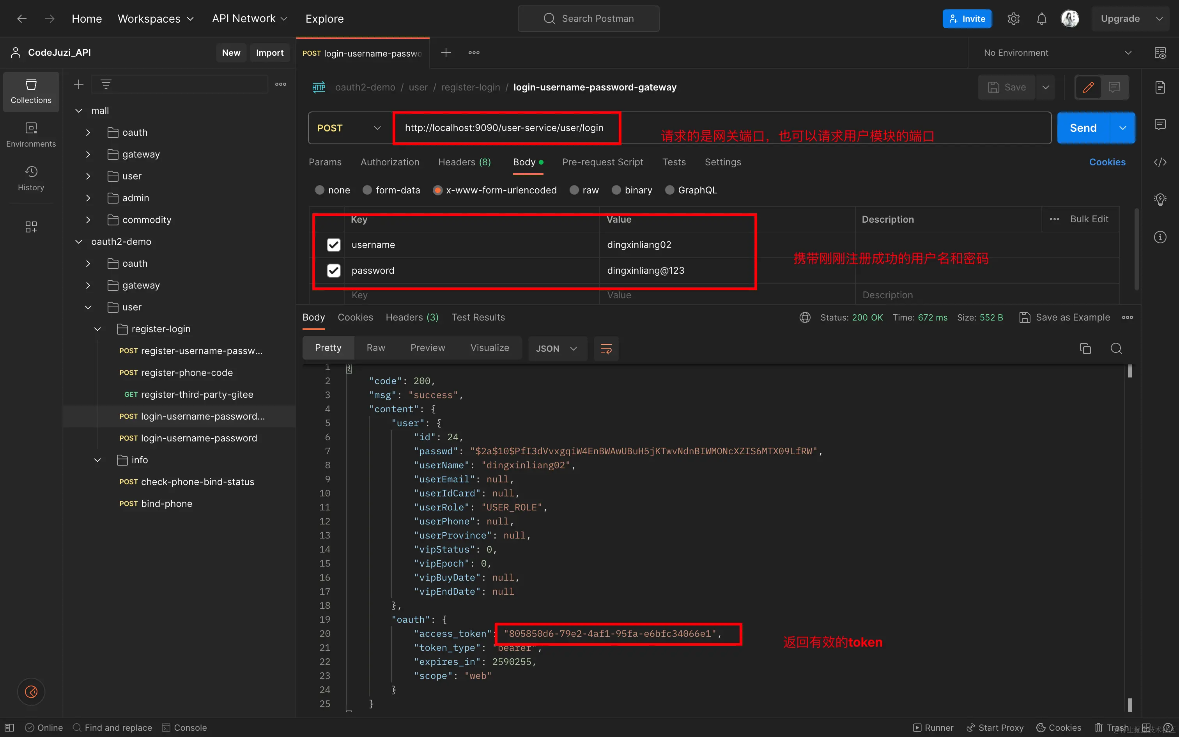
Task: Open the Collections sidebar panel
Action: click(x=31, y=91)
